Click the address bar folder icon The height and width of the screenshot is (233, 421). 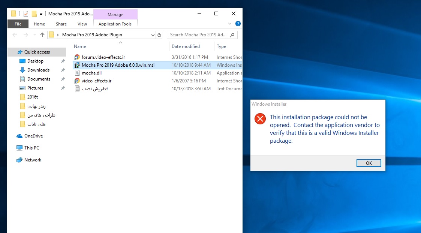click(52, 34)
